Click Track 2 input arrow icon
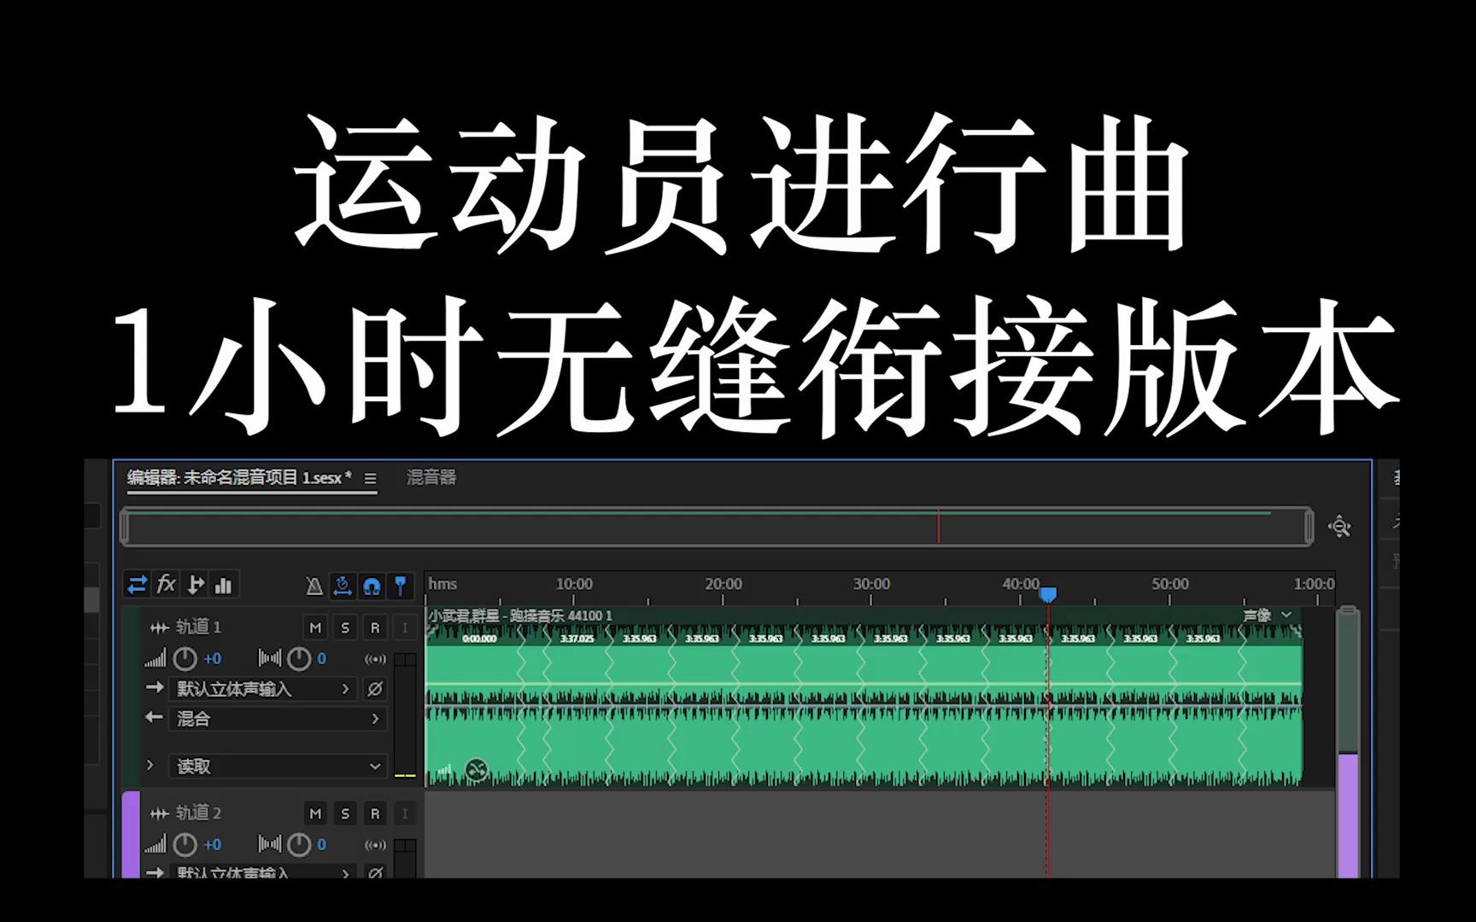 coord(155,872)
